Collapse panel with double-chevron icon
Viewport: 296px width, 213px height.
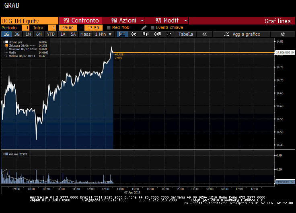(204, 34)
